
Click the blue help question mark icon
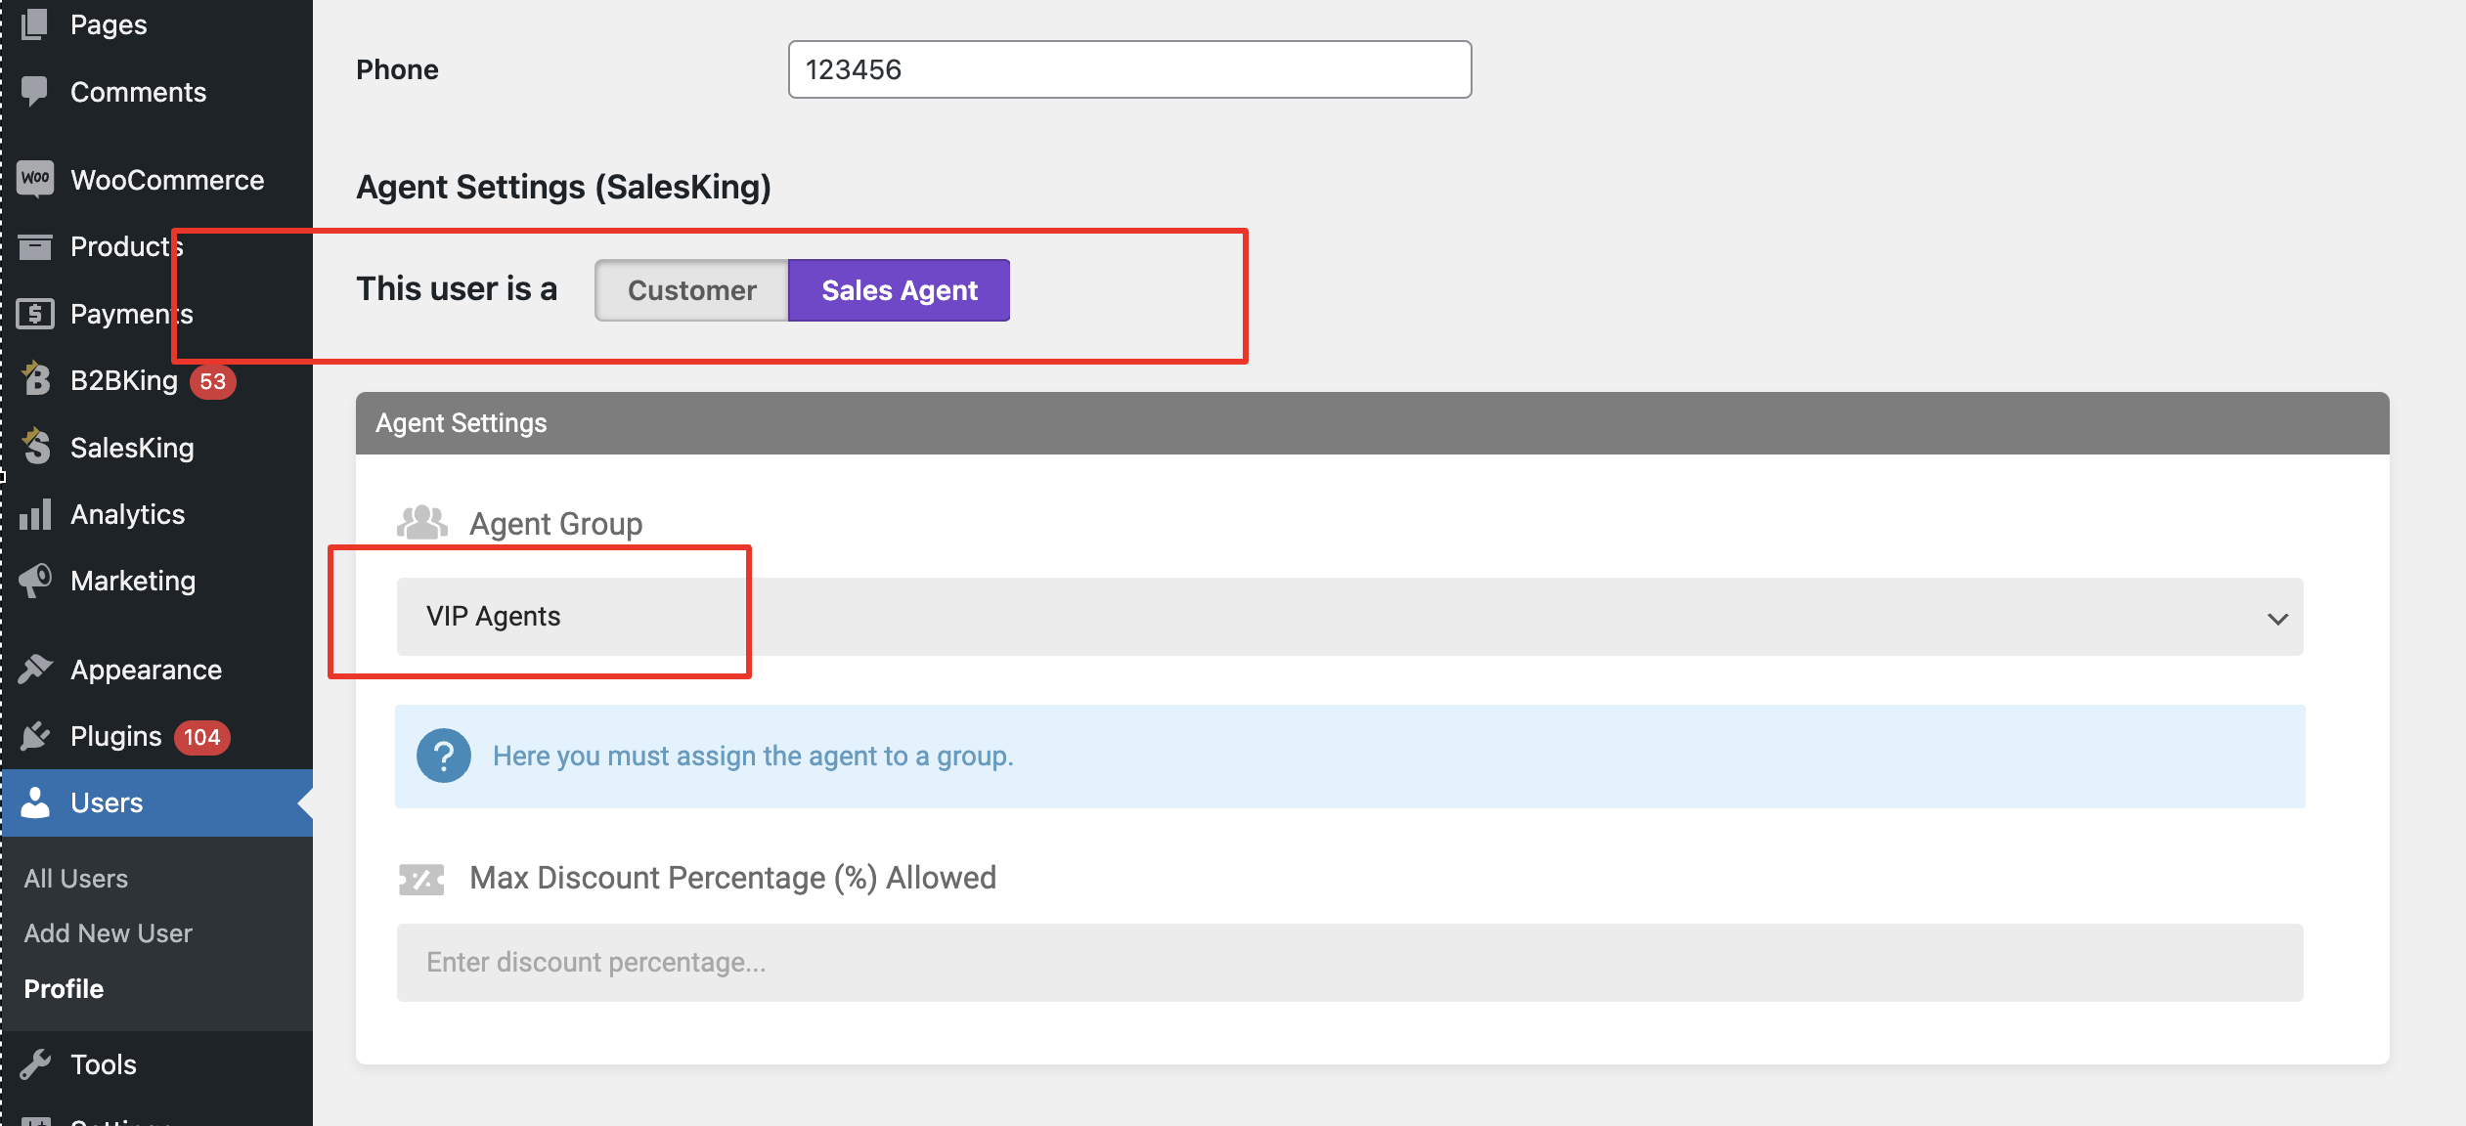pyautogui.click(x=443, y=756)
